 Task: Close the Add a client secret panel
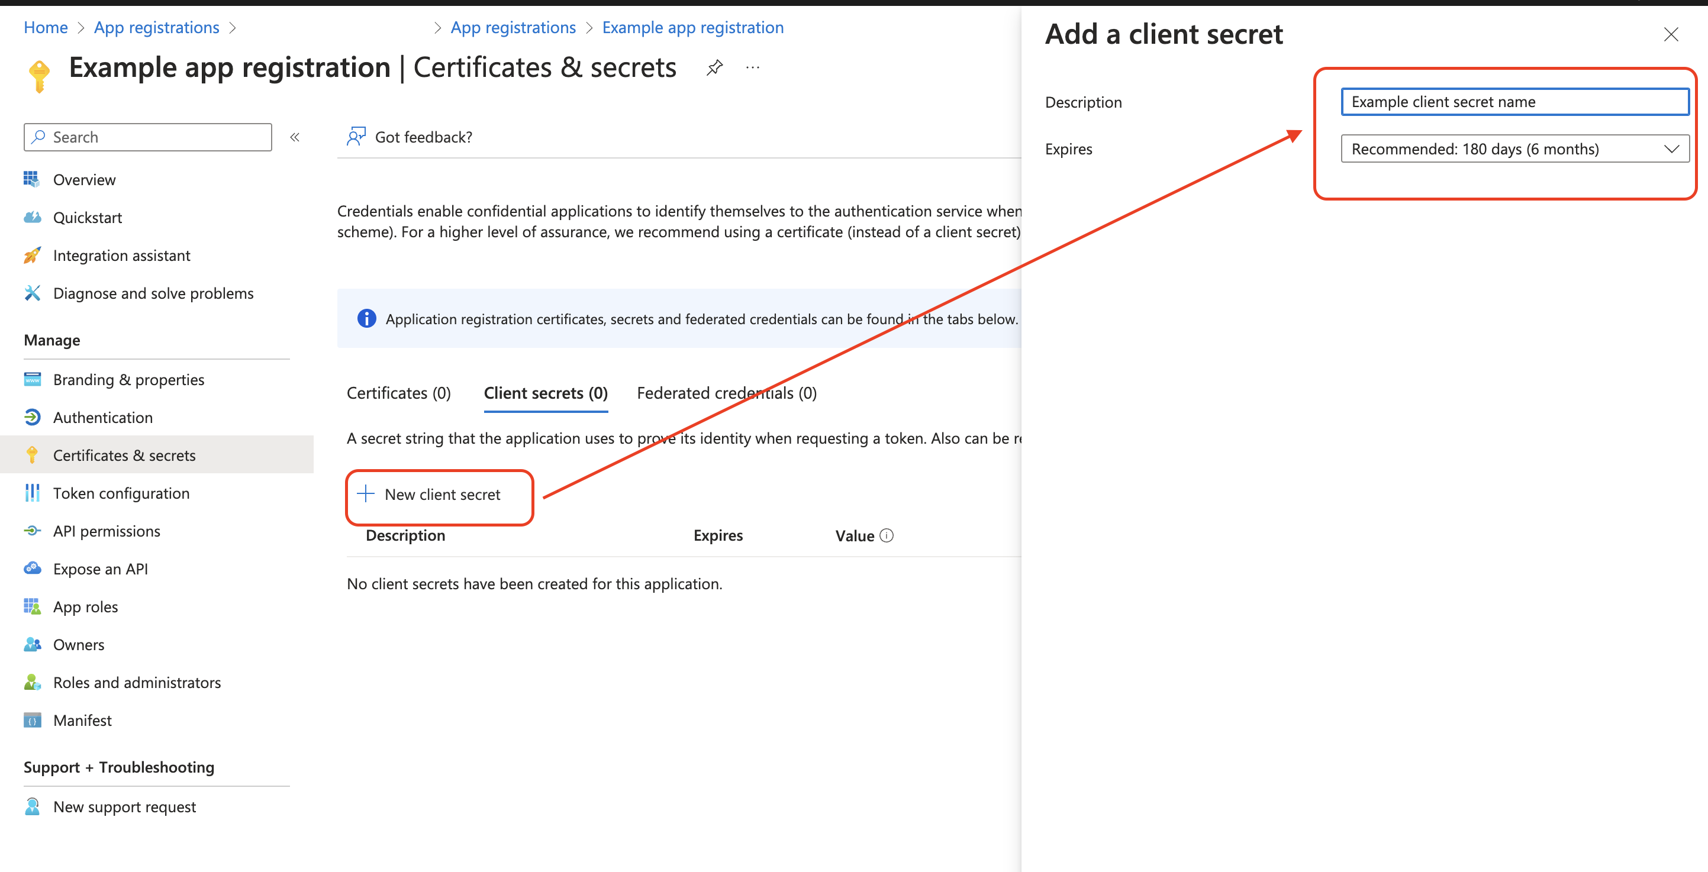(x=1671, y=34)
